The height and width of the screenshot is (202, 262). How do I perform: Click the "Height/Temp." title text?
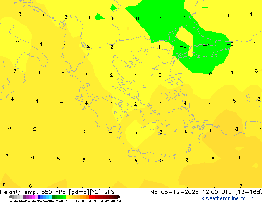pyautogui.click(x=19, y=192)
